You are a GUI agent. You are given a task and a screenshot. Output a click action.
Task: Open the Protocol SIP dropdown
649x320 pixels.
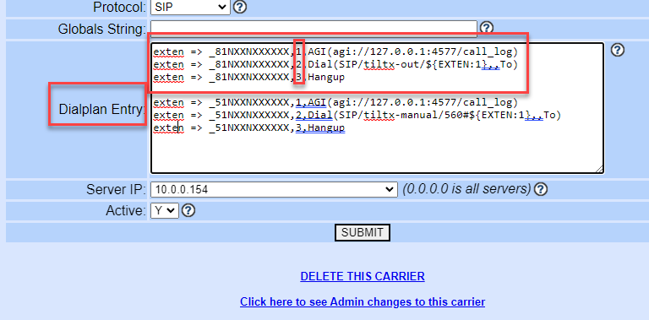pyautogui.click(x=190, y=7)
